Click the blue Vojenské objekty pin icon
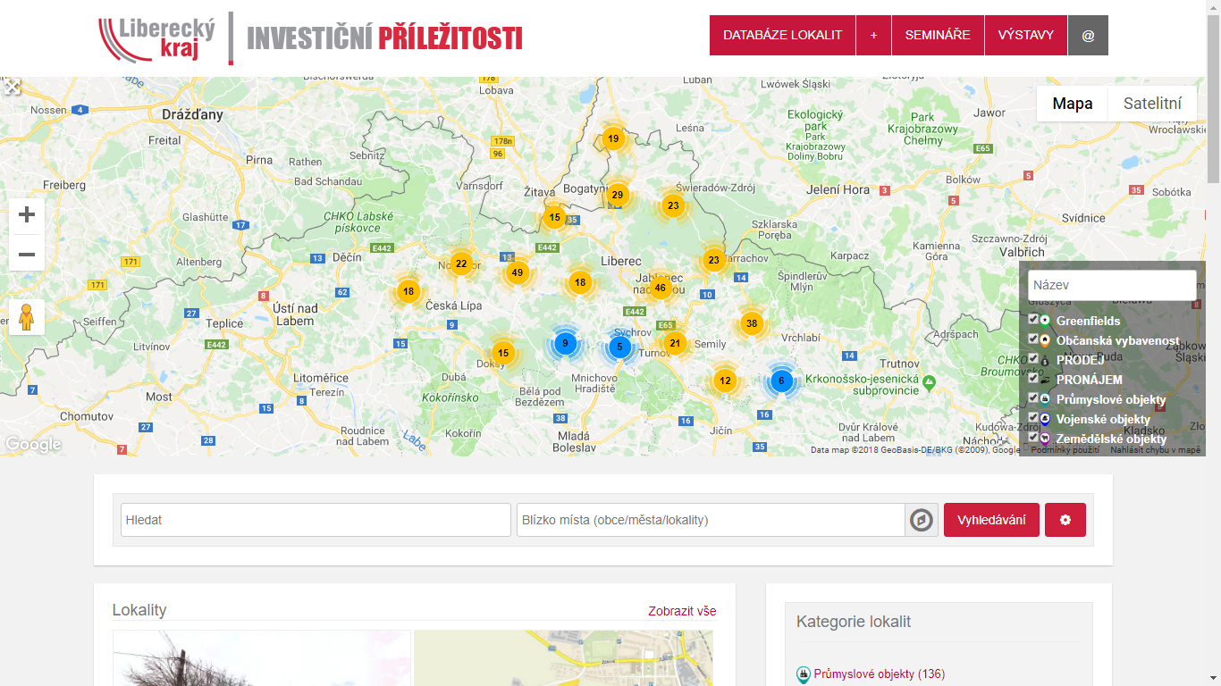1221x686 pixels. [x=1045, y=419]
